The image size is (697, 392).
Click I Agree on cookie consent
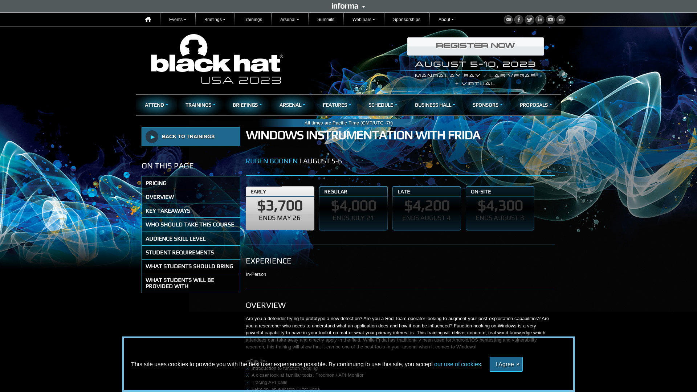pyautogui.click(x=506, y=364)
